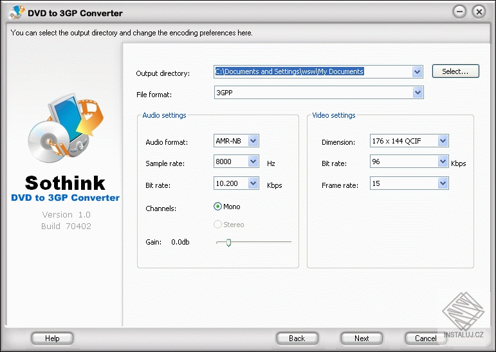Go Back to the previous step

[x=297, y=338]
